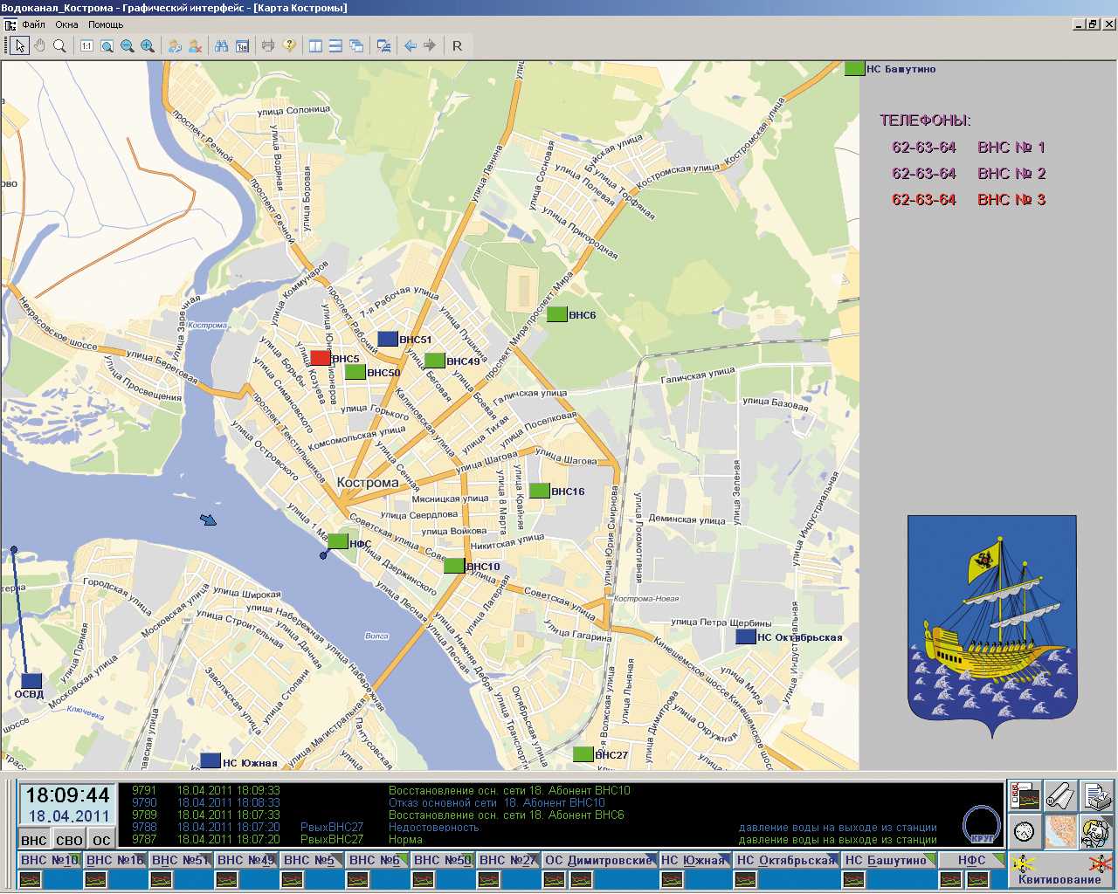Click the red ВНС5 alarm marker
This screenshot has width=1118, height=894.
click(x=321, y=358)
